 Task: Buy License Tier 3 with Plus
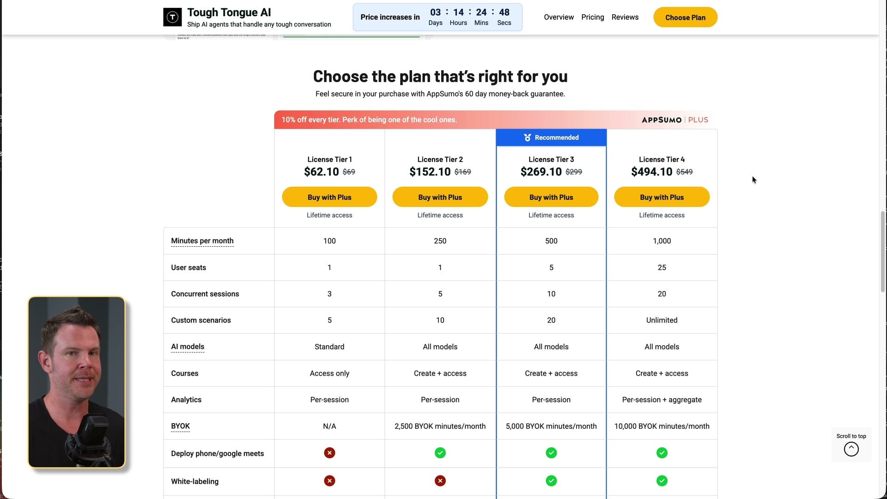(x=551, y=197)
